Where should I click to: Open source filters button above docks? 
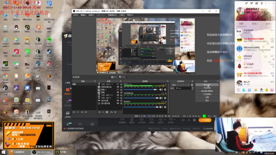pyautogui.click(x=122, y=77)
